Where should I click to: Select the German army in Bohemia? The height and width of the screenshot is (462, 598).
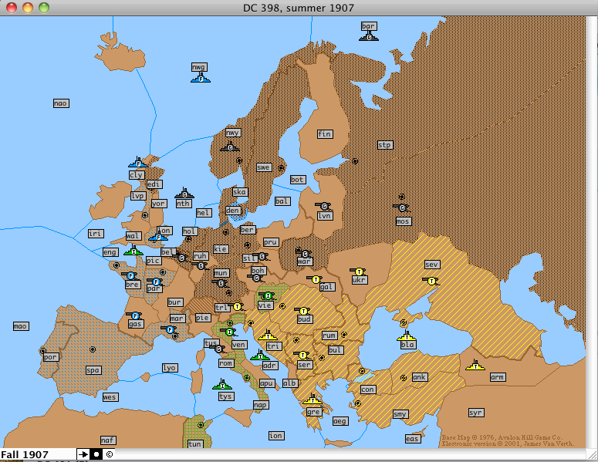point(256,278)
